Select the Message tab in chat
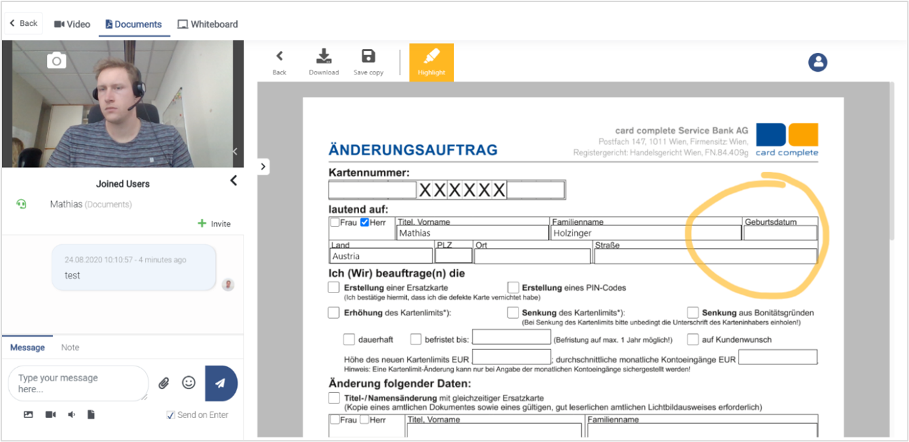 (x=27, y=347)
